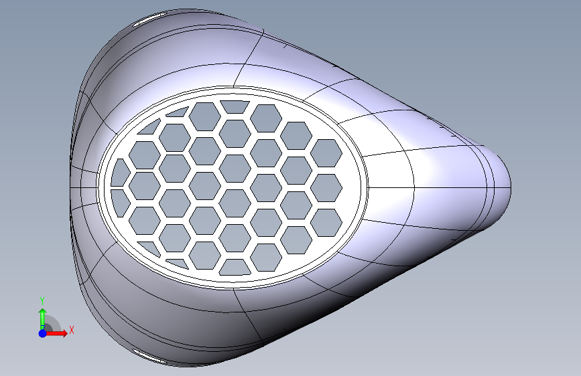Click the blue Z axis ball at triad origin

(43, 333)
